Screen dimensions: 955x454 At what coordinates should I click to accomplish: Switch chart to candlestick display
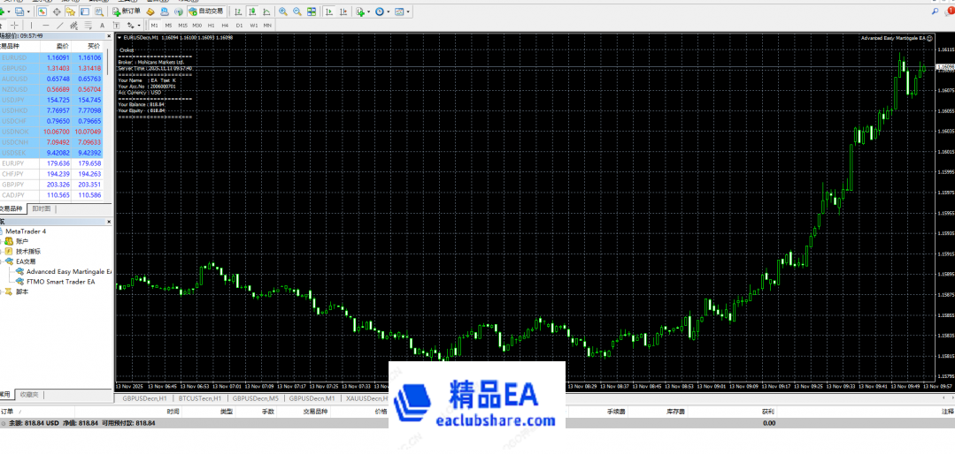pyautogui.click(x=253, y=11)
